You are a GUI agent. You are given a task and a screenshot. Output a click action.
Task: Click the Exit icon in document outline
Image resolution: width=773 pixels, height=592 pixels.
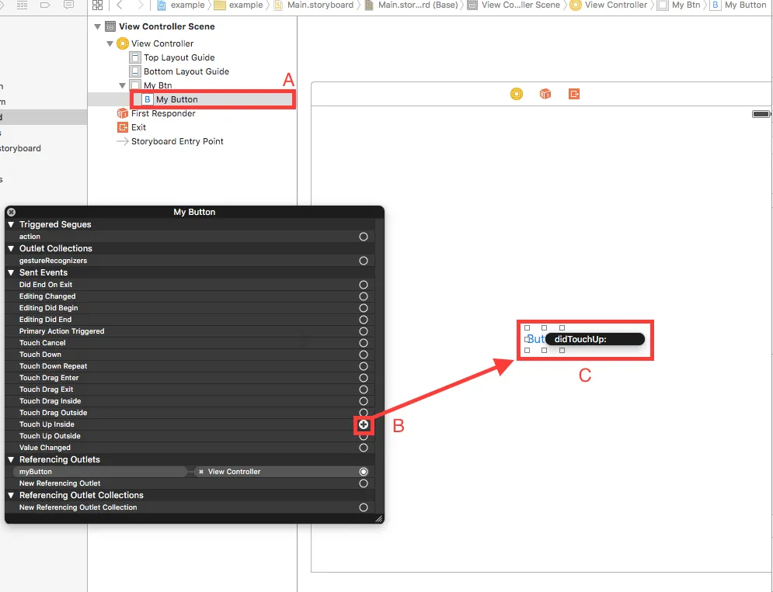122,127
